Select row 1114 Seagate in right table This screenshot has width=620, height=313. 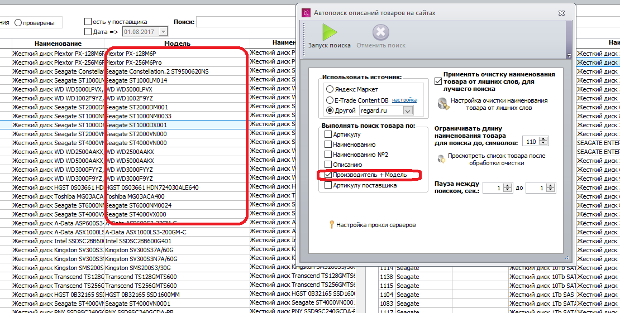tap(499, 268)
